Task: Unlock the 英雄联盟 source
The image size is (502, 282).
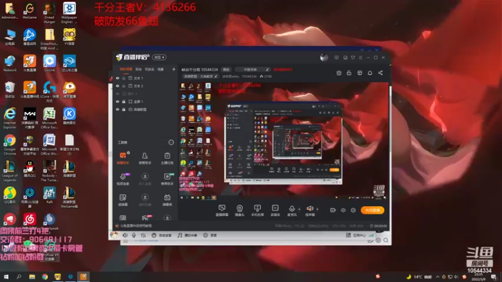Action: click(x=124, y=109)
